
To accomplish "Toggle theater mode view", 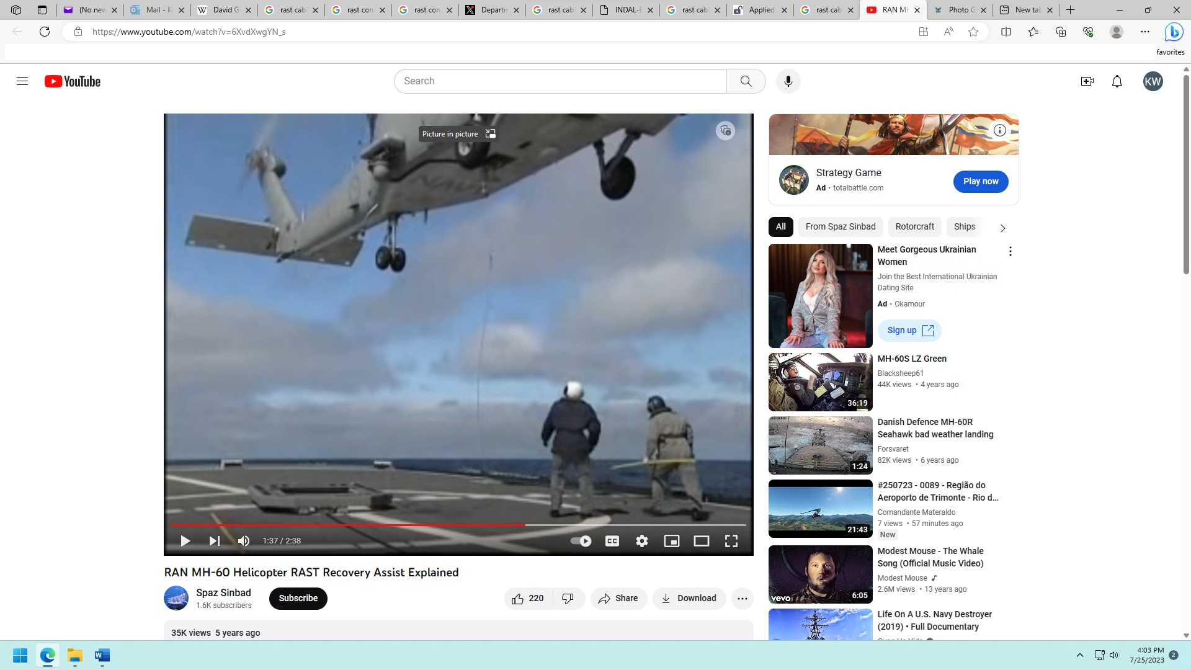I will pos(702,541).
